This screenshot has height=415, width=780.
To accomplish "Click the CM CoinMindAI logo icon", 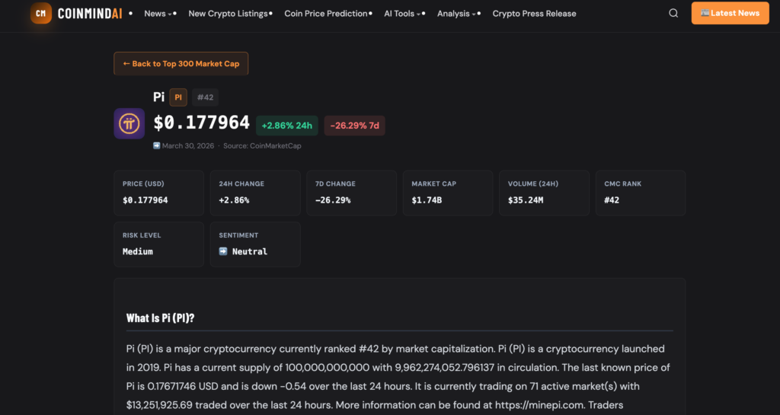I will pos(41,14).
